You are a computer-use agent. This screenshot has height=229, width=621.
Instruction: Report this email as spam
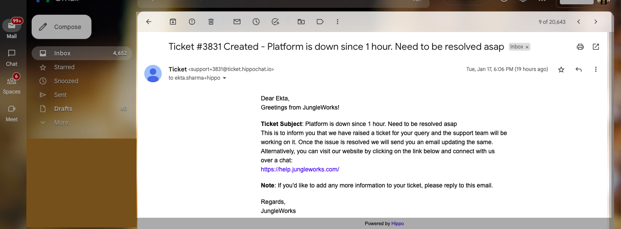pos(192,22)
